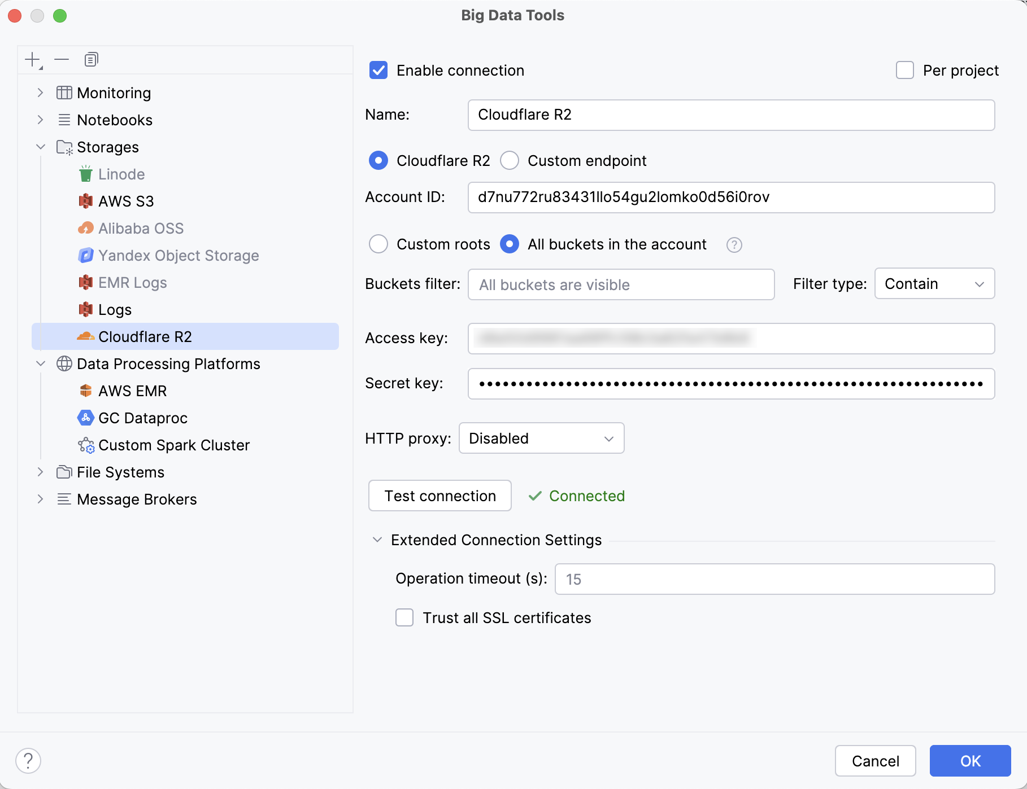This screenshot has height=789, width=1027.
Task: Select the AWS S3 storage icon
Action: click(x=85, y=201)
